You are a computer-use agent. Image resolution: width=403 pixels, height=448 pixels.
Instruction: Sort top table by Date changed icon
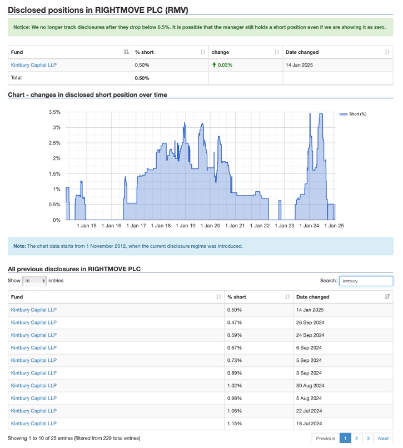pos(387,52)
